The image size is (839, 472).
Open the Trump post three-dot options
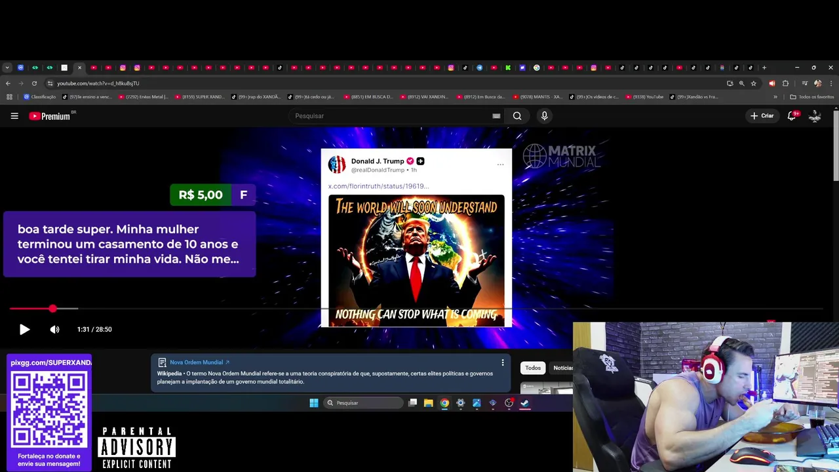click(x=500, y=165)
